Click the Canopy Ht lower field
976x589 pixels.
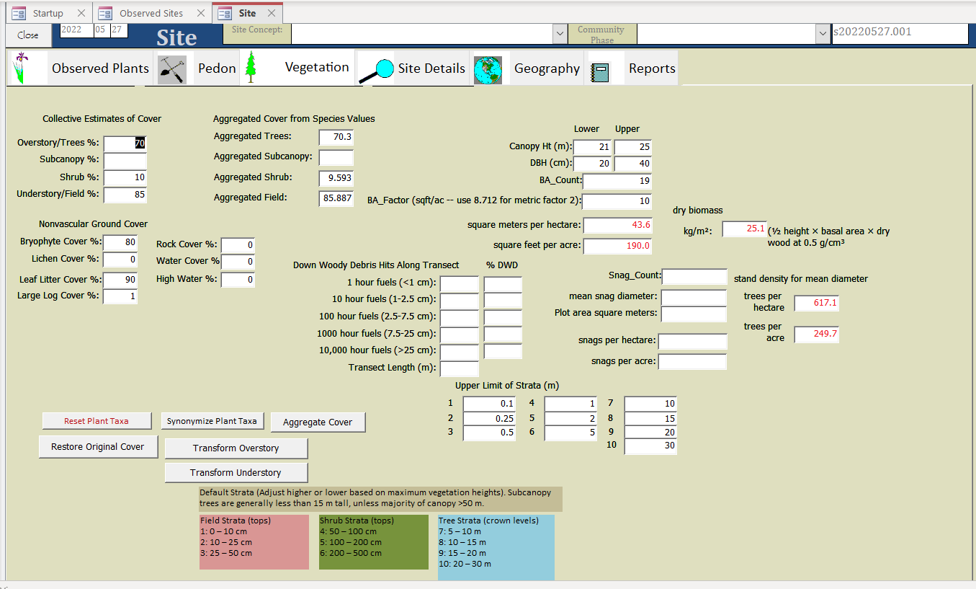(x=593, y=147)
